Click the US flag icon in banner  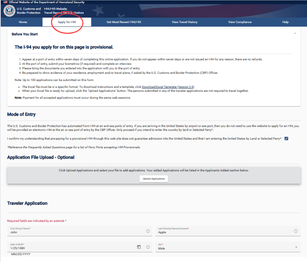point(5,2)
